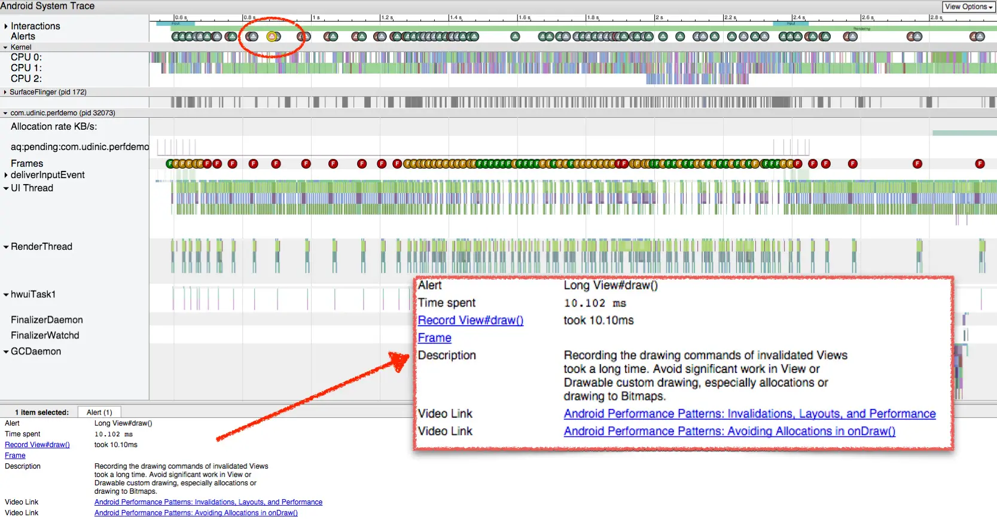Viewport: 997px width, 532px height.
Task: Collapse com.udinic.perfdemo (pid 32073) process
Action: (5, 113)
